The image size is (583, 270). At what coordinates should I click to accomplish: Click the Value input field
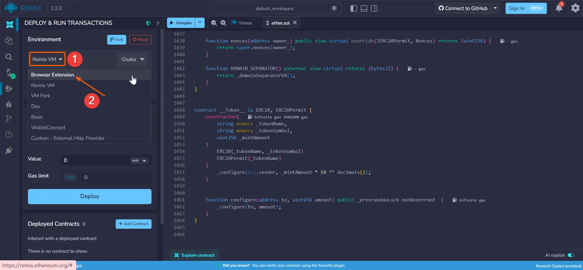click(96, 160)
